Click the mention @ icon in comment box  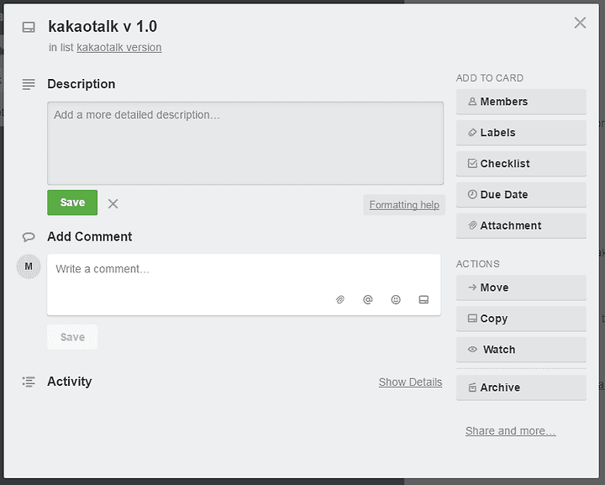click(368, 300)
